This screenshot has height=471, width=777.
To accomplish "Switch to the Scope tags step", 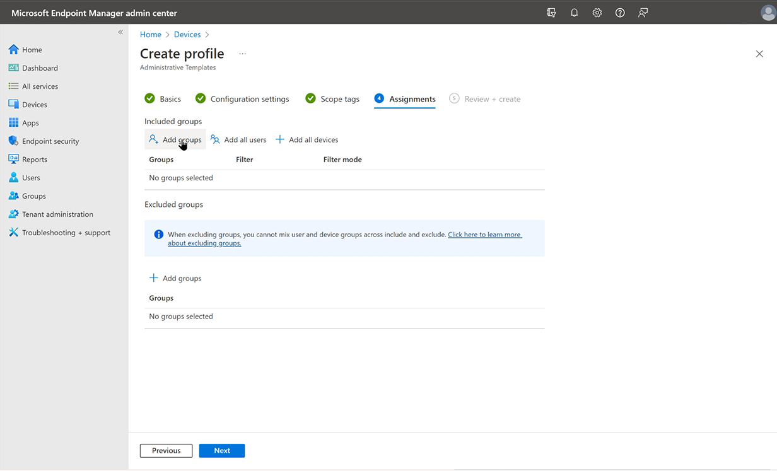I will (332, 99).
